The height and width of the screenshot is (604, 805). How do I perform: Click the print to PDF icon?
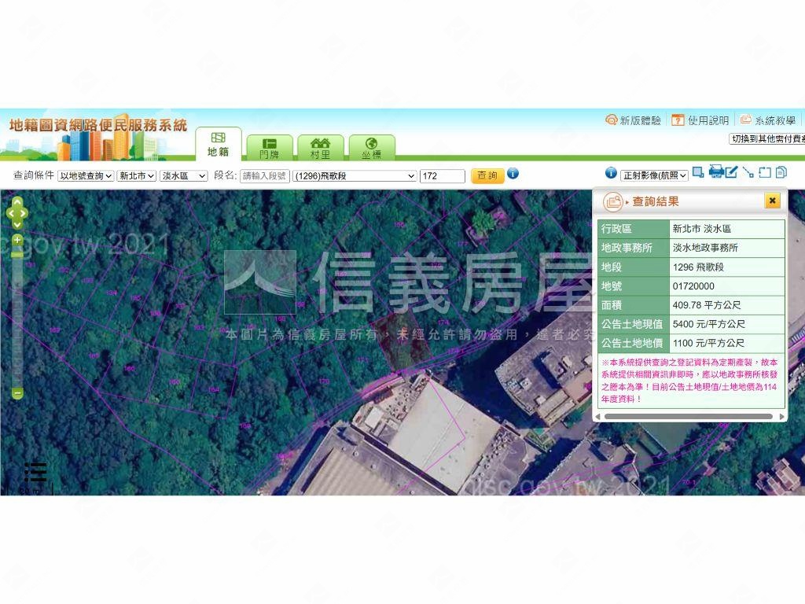tap(716, 172)
